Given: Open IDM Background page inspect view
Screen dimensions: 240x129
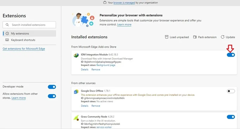Looking at the screenshot, I should tap(106, 65).
